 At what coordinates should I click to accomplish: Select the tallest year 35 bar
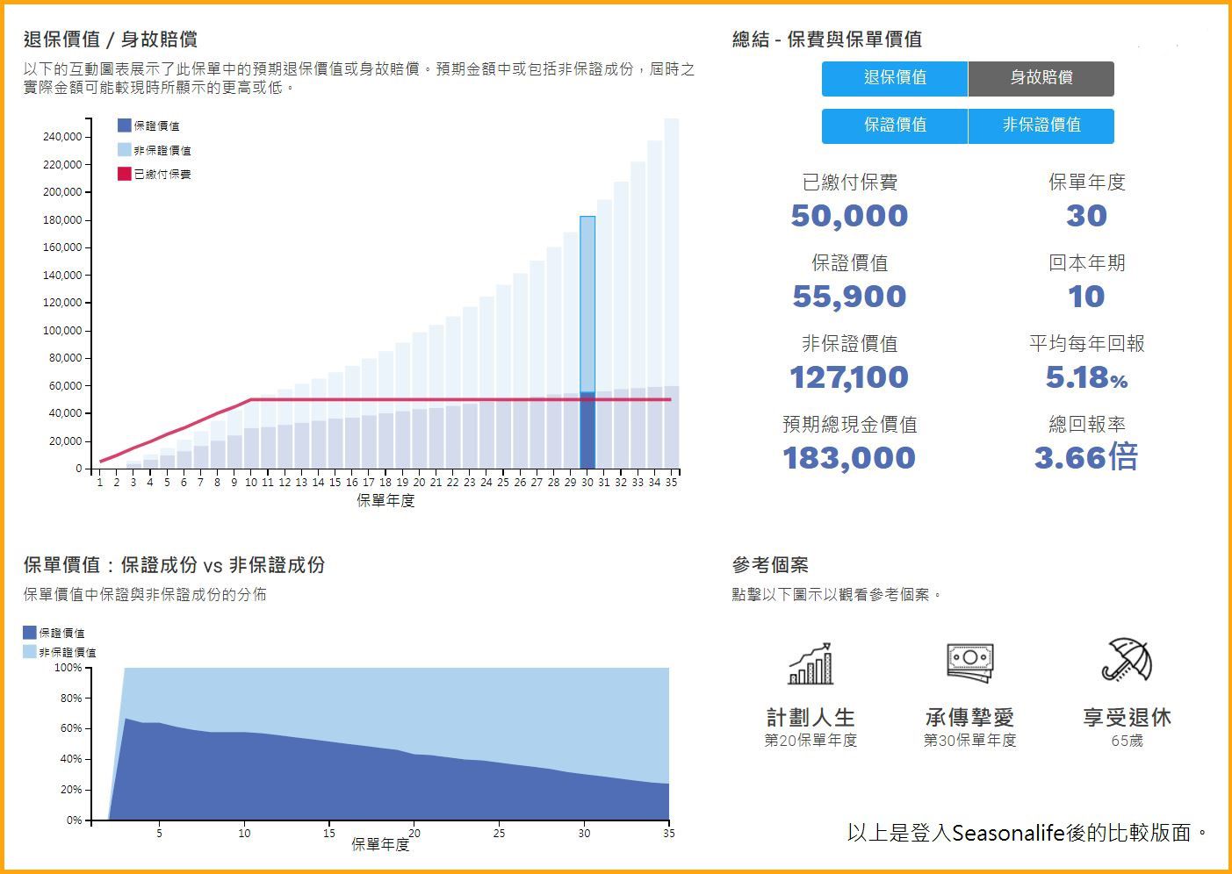click(x=672, y=294)
